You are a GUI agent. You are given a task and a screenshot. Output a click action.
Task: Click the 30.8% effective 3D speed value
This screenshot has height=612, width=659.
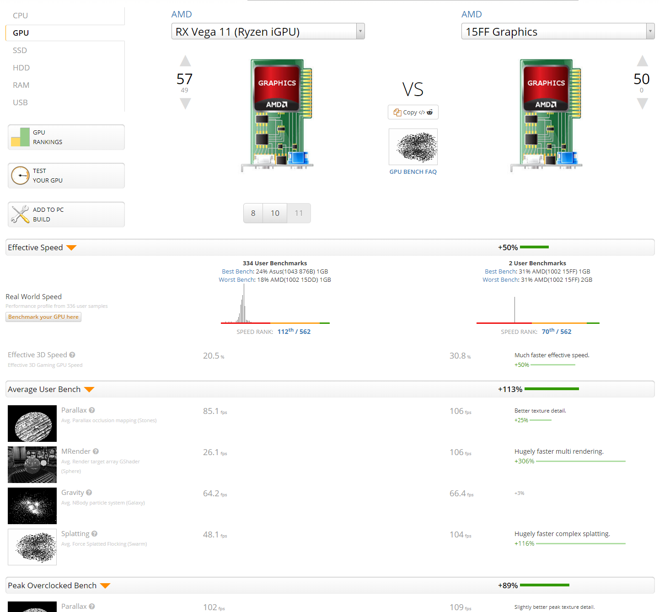click(460, 356)
